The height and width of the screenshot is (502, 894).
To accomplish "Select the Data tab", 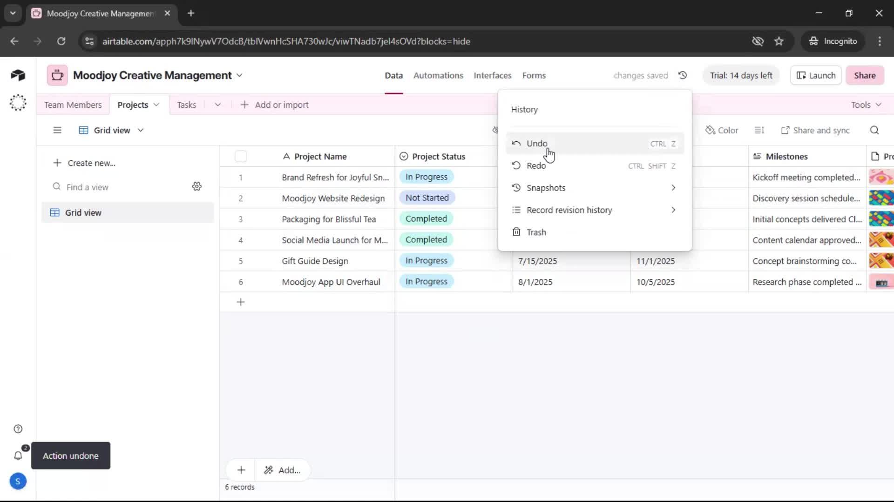I will click(x=393, y=75).
